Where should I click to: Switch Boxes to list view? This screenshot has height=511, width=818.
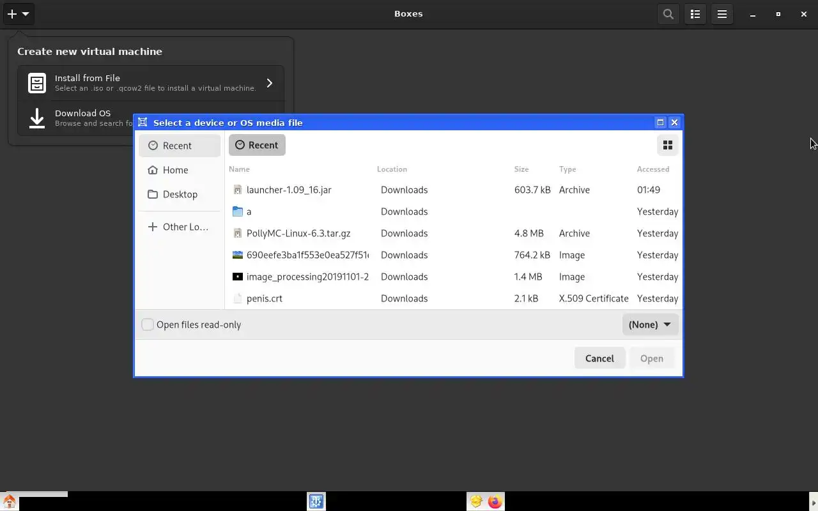click(695, 13)
